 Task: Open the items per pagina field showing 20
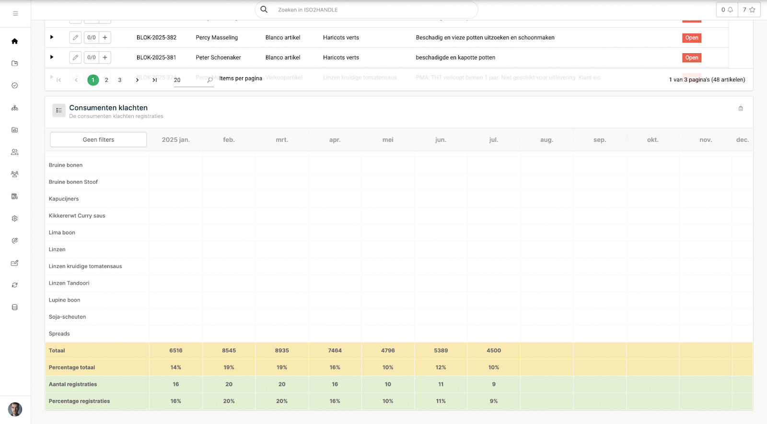point(193,80)
